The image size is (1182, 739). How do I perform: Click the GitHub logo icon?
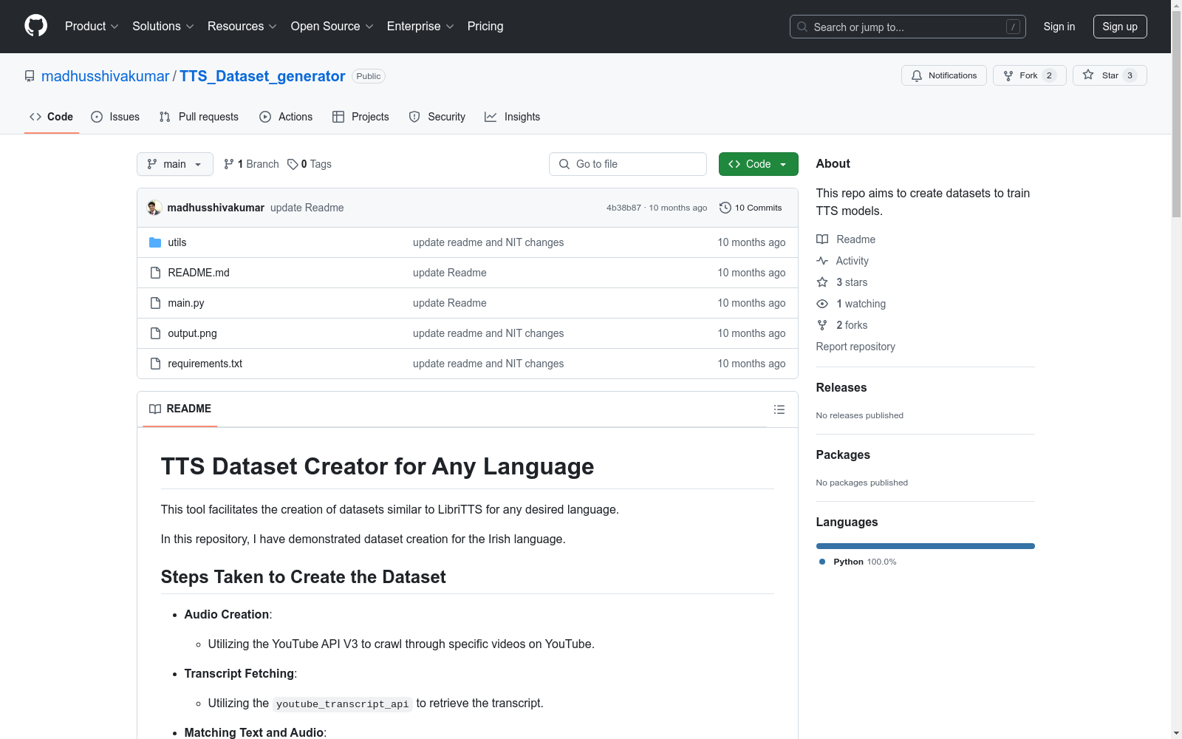(35, 26)
